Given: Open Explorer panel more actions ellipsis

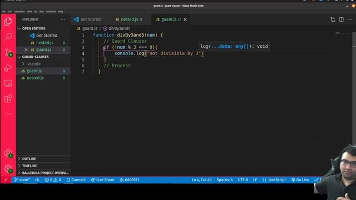Looking at the screenshot, I should pyautogui.click(x=63, y=19).
